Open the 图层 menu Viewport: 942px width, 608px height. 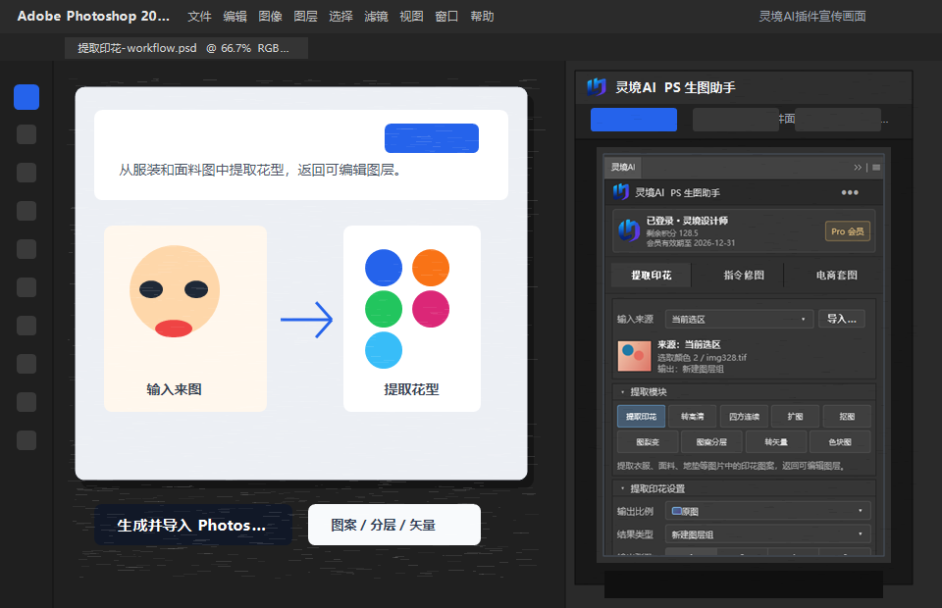[x=306, y=17]
